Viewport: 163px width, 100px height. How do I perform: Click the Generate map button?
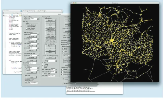[31, 57]
